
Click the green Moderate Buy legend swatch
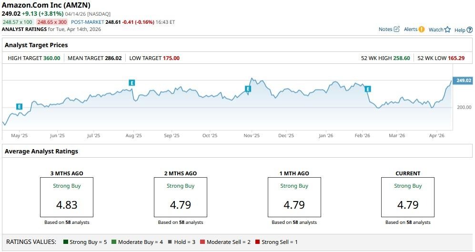pyautogui.click(x=114, y=242)
